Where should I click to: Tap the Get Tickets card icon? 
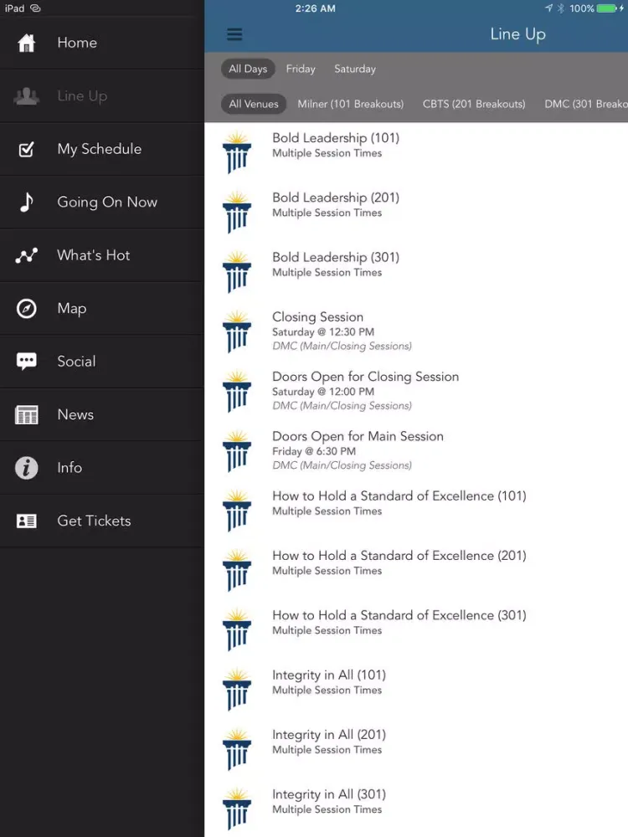pos(26,521)
